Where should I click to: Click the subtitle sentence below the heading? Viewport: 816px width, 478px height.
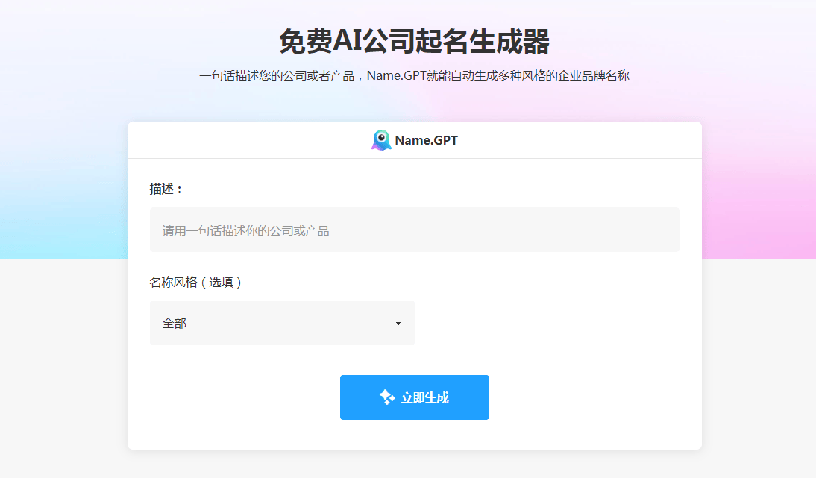(x=414, y=76)
